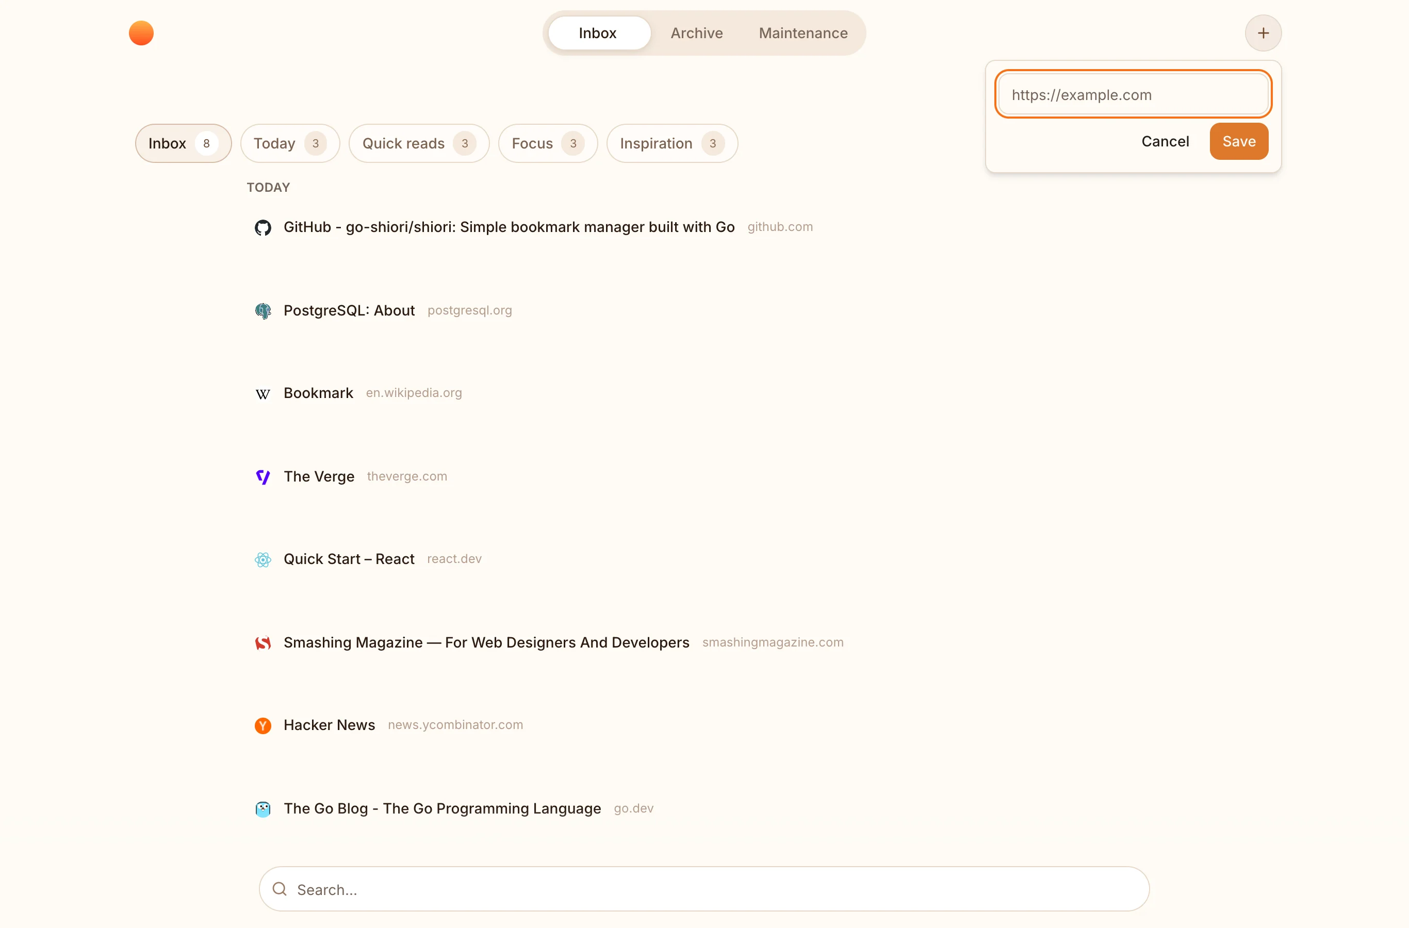Select the Quick reads filter chip
Image resolution: width=1409 pixels, height=928 pixels.
(419, 143)
